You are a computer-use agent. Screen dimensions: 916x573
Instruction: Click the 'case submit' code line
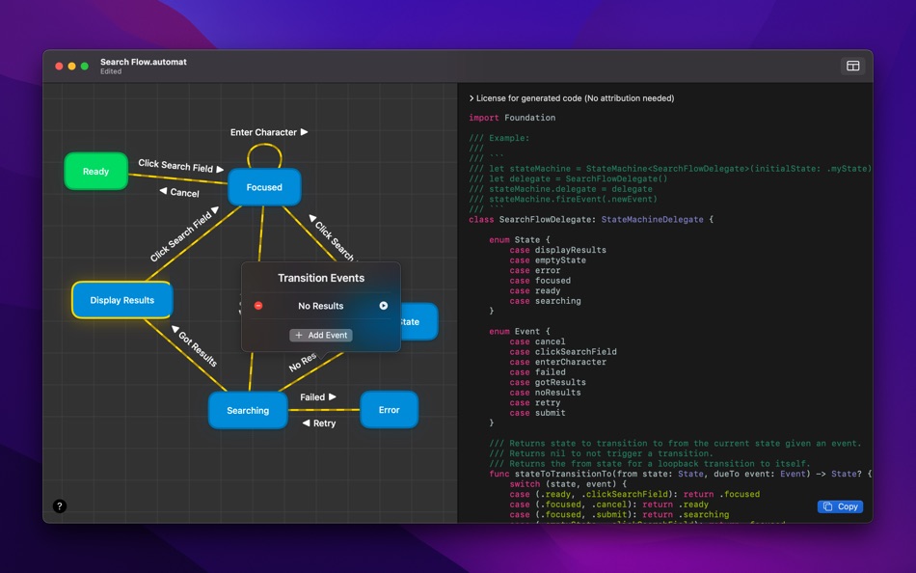[537, 413]
